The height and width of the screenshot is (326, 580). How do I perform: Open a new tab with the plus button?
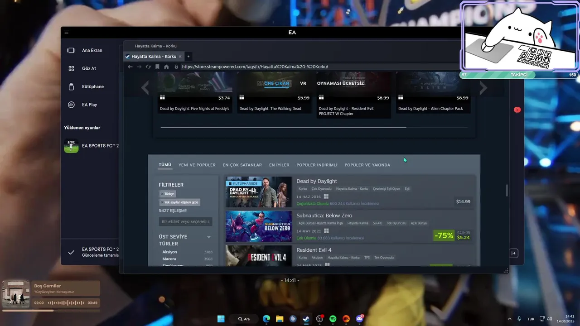coord(188,57)
